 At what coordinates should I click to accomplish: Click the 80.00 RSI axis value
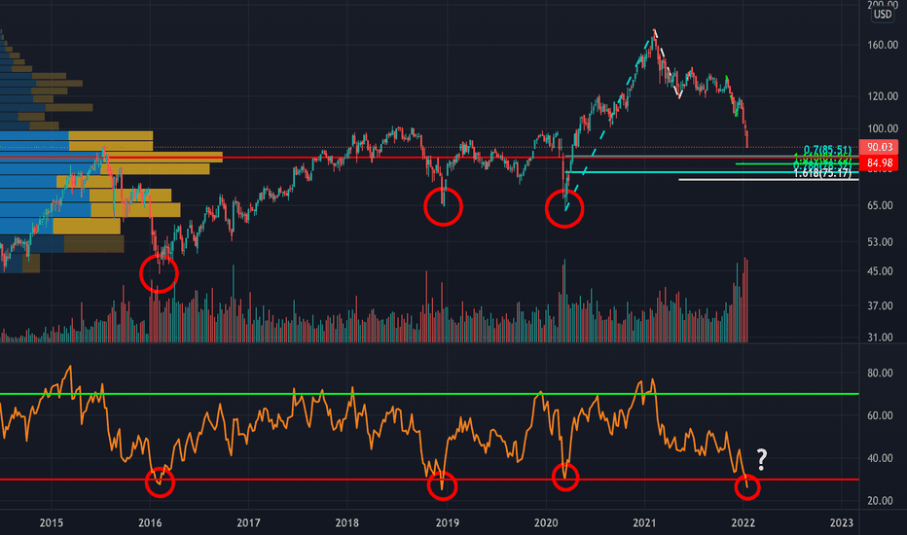click(880, 374)
